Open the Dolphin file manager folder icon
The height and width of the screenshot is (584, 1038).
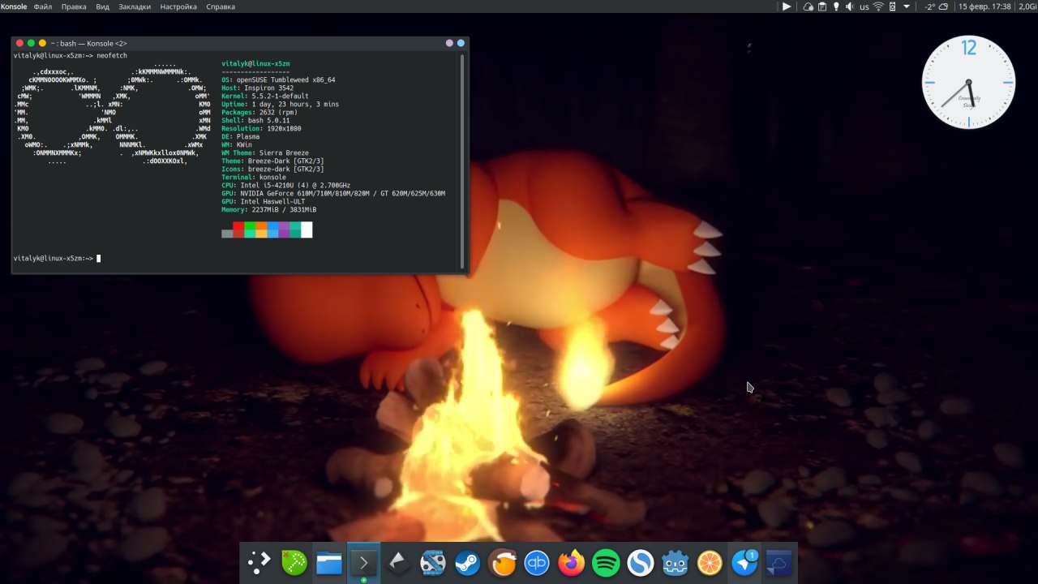coord(328,563)
